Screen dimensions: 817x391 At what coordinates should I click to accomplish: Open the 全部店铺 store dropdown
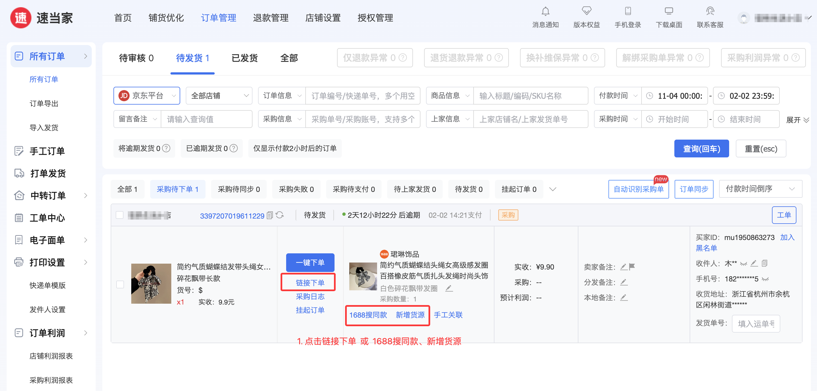tap(219, 96)
